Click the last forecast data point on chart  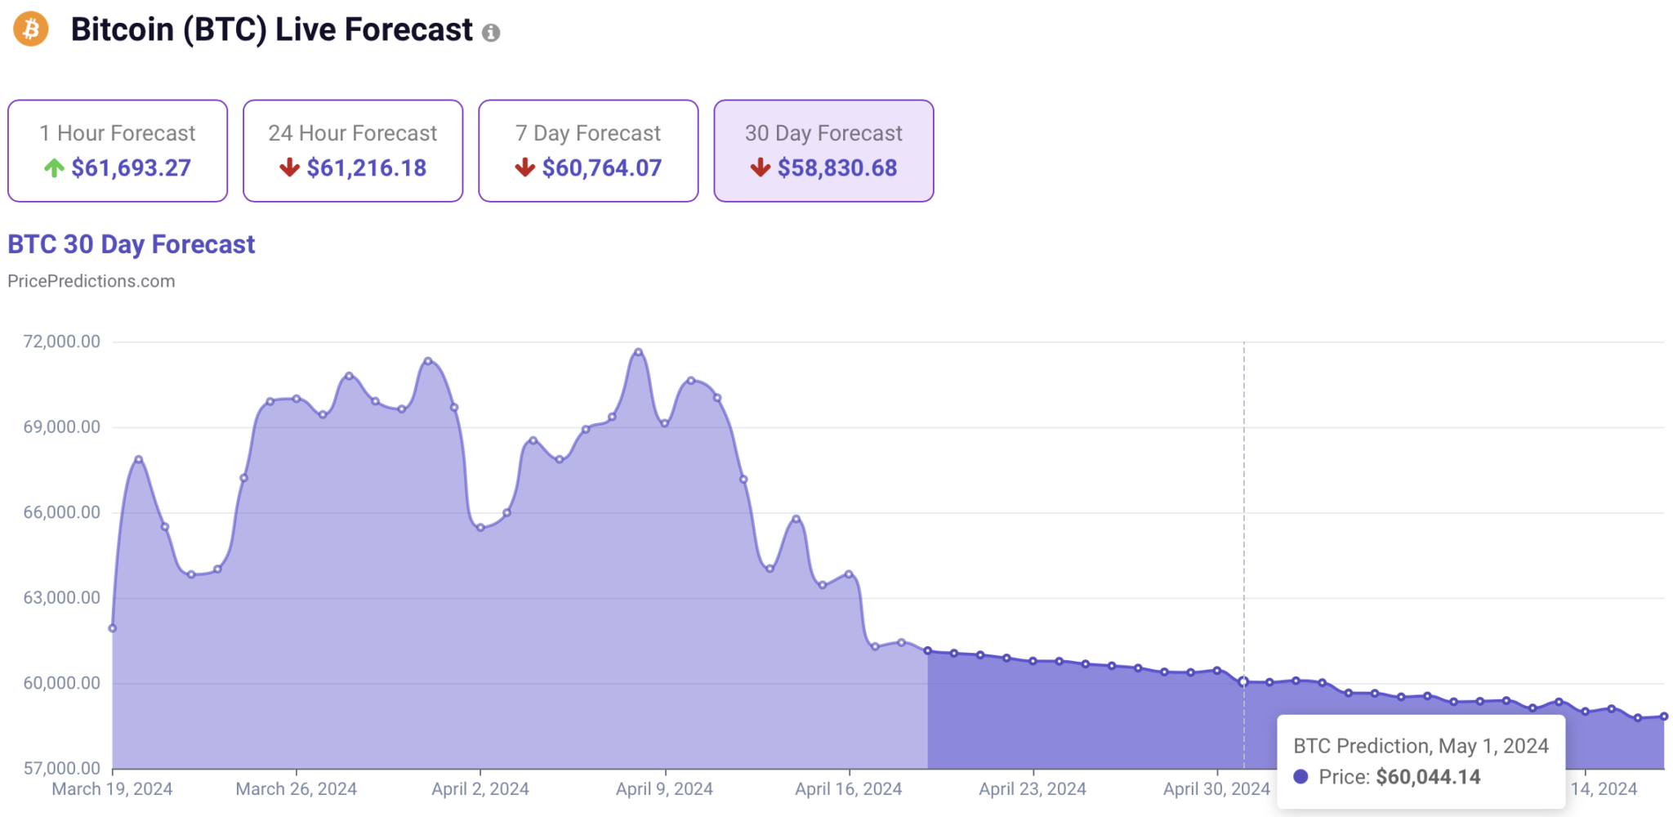(x=1664, y=717)
